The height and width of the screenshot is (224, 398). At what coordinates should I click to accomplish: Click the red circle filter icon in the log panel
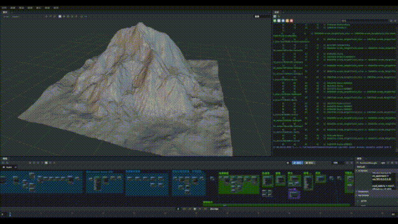pyautogui.click(x=292, y=21)
